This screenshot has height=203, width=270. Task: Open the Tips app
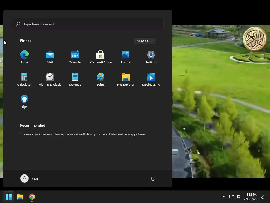[x=25, y=102]
